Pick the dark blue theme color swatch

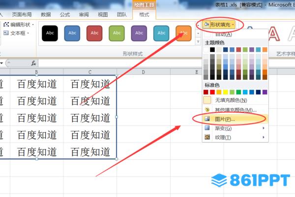pos(225,49)
